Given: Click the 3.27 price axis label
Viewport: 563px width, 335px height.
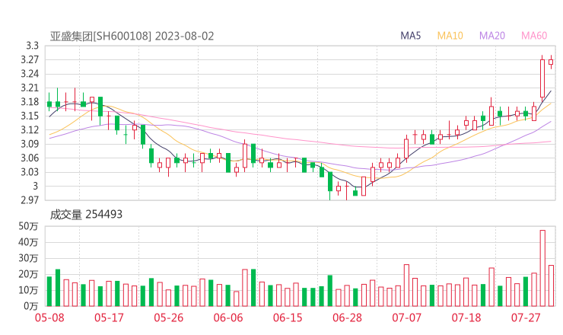Looking at the screenshot, I should coord(30,59).
